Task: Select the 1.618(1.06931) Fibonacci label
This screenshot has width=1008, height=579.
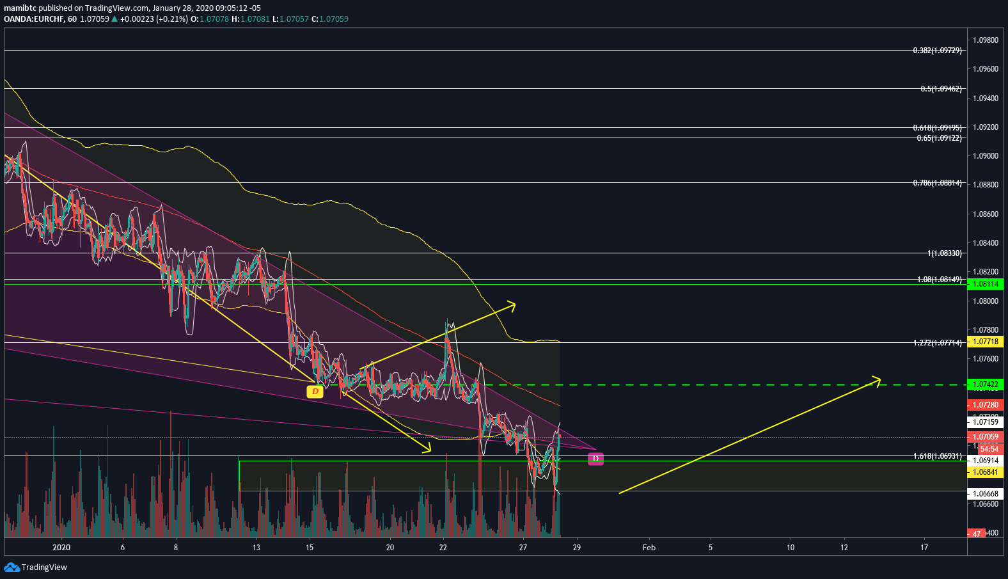Action: click(x=937, y=456)
